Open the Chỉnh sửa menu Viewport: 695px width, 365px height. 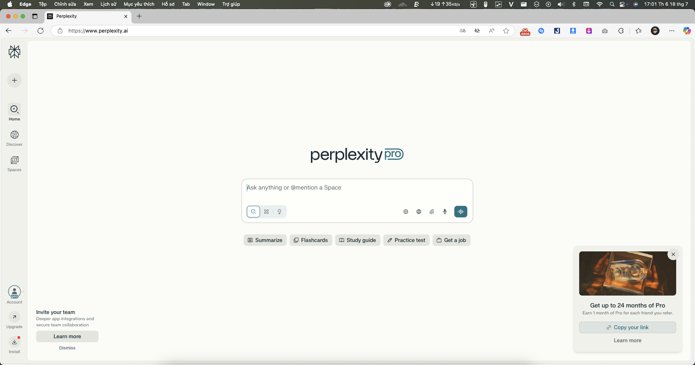point(65,4)
